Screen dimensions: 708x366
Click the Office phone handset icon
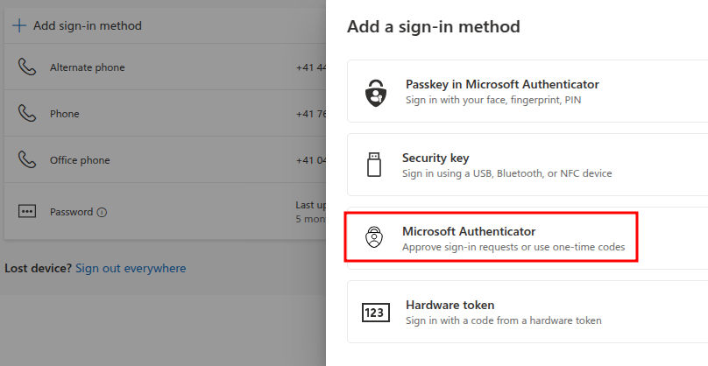(x=26, y=160)
